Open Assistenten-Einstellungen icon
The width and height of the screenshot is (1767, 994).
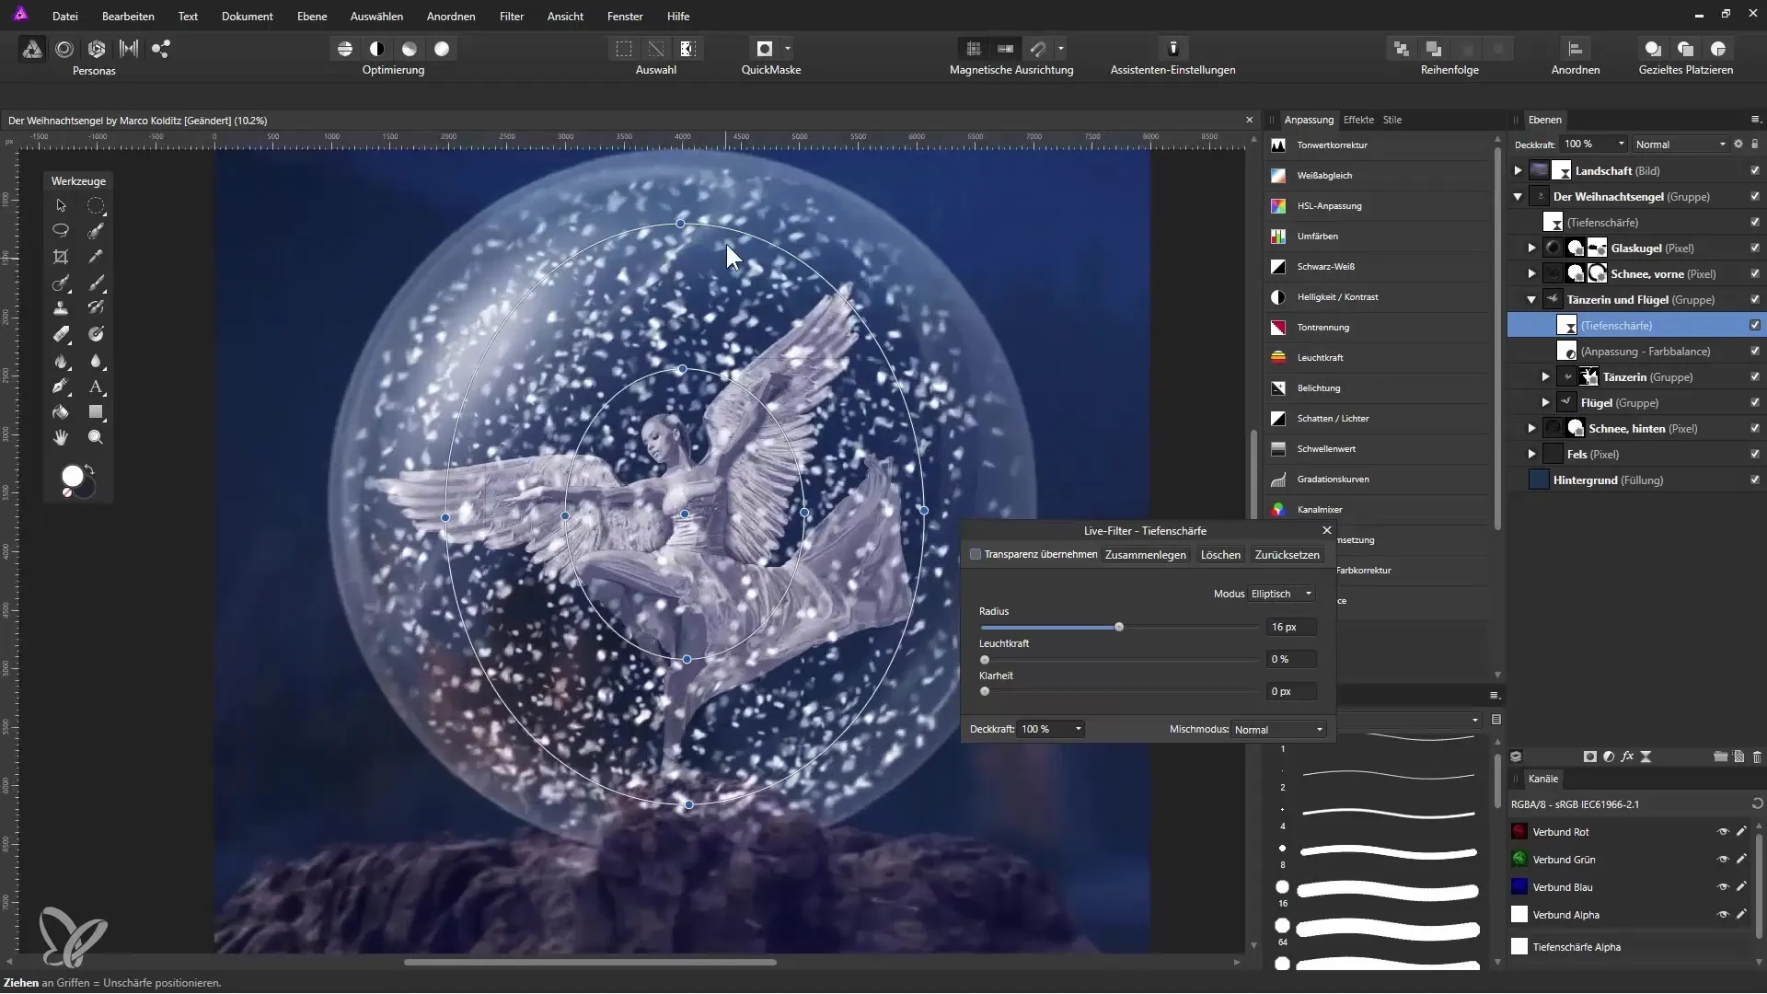tap(1172, 49)
